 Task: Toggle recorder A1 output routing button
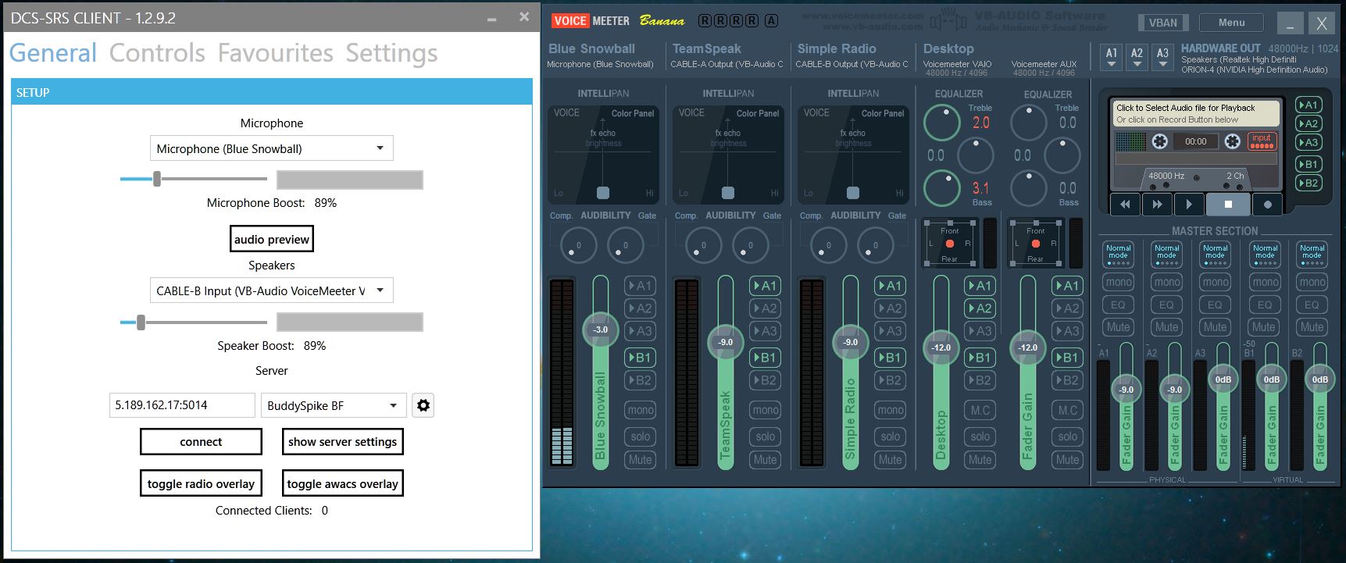(x=1309, y=105)
